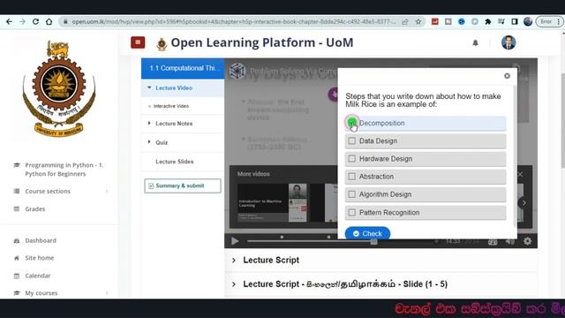The width and height of the screenshot is (565, 318).
Task: Click the red PDF extension icon
Action: [x=435, y=21]
